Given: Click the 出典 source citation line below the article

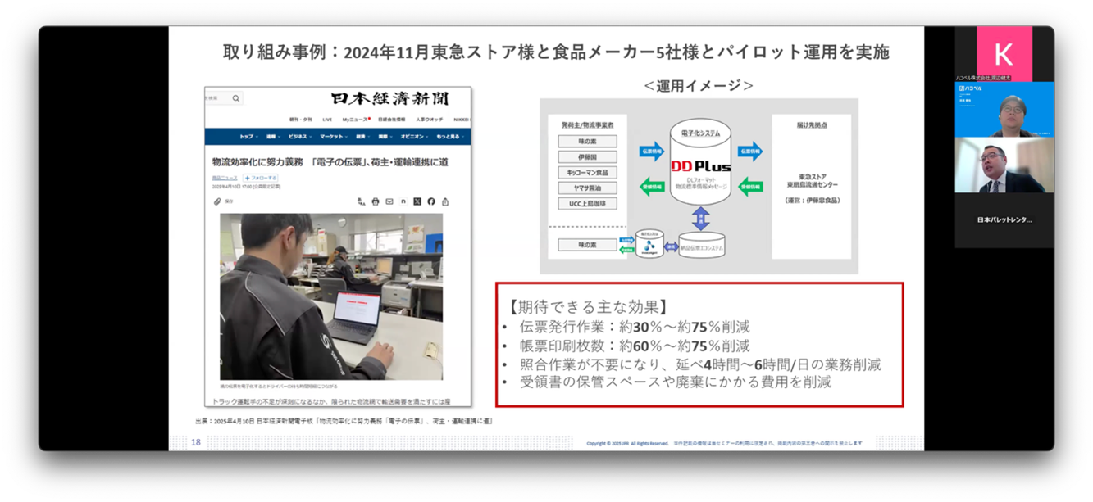Looking at the screenshot, I should (x=344, y=422).
